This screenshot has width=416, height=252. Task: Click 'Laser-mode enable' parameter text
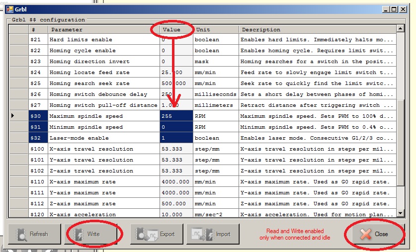tap(79, 138)
